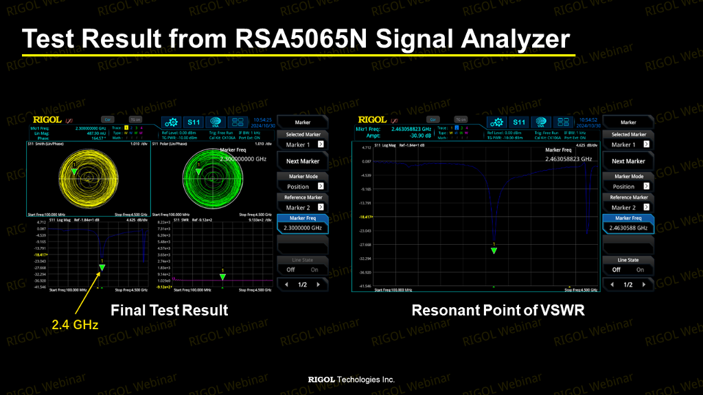Click the "Resonant Point of VSWR" caption
This screenshot has height=395, width=703.
pos(498,310)
